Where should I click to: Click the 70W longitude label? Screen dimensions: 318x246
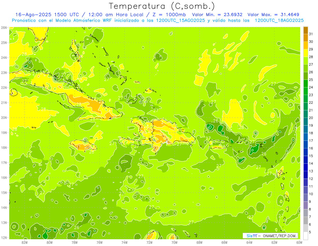pos(174,242)
